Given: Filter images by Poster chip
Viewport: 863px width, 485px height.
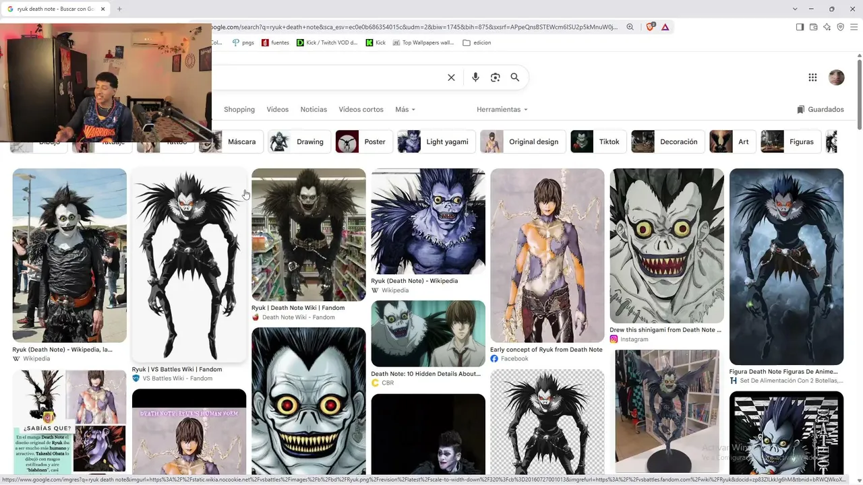Looking at the screenshot, I should coord(364,141).
